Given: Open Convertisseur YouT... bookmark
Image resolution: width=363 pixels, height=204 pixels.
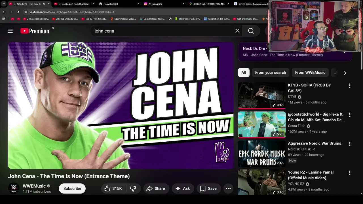Looking at the screenshot, I should point(152,19).
